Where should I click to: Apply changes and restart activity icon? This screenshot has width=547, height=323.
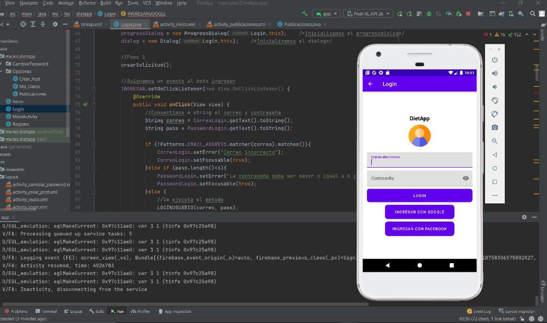point(409,14)
